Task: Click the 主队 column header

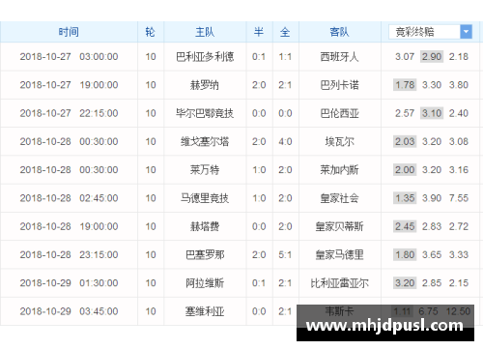Action: pyautogui.click(x=205, y=32)
